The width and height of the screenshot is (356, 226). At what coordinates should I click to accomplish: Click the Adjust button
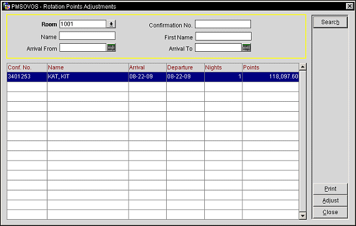pos(330,200)
